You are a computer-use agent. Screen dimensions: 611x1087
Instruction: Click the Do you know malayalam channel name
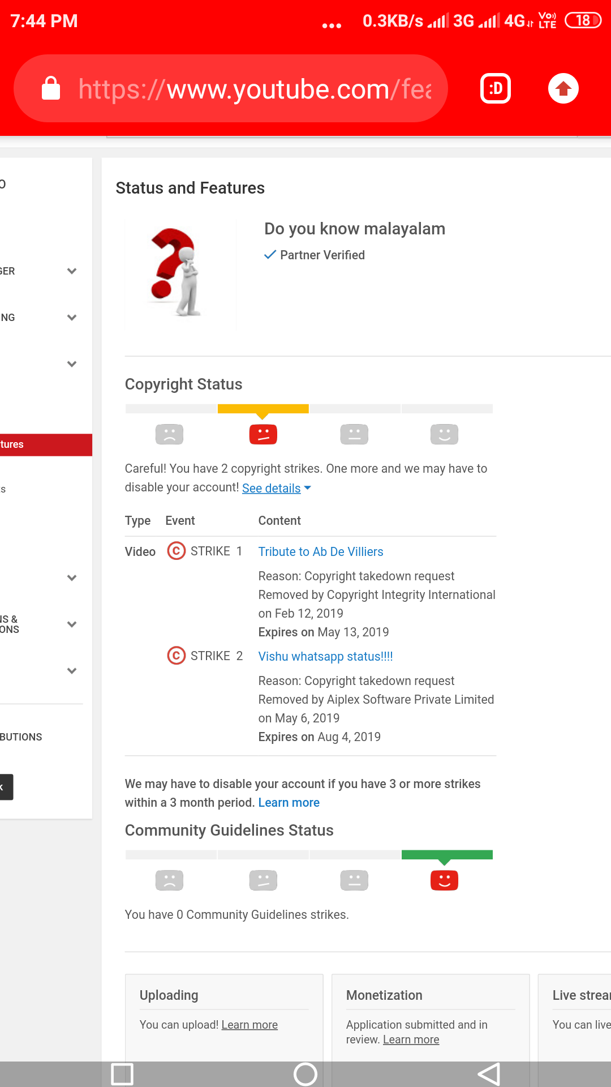click(355, 229)
